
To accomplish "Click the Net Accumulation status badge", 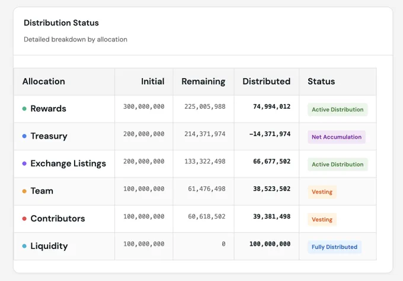I will [x=337, y=137].
